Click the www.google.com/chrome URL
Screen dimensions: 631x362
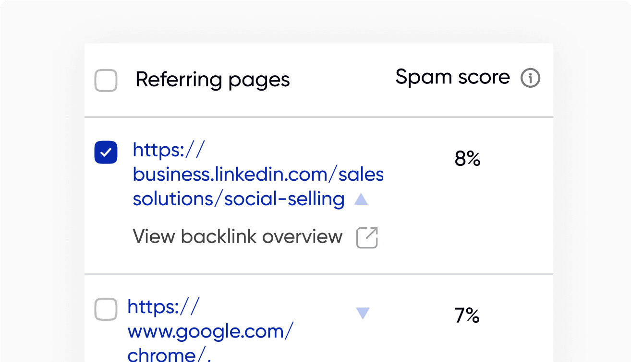(x=210, y=331)
